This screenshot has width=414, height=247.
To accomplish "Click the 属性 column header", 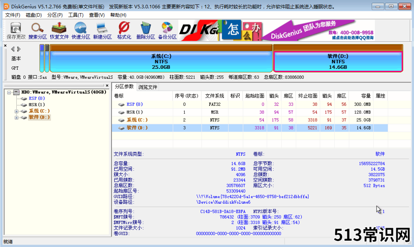I will (381, 96).
